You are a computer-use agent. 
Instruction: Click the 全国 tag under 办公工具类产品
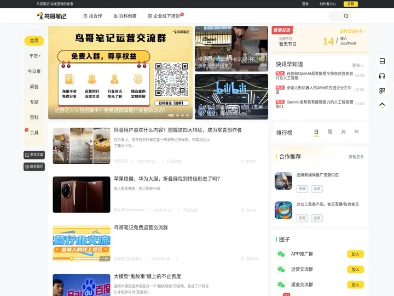click(317, 218)
